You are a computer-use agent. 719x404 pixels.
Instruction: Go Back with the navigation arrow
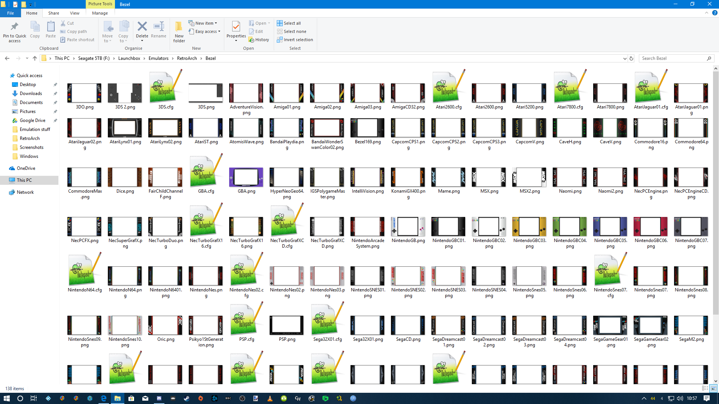pos(7,58)
